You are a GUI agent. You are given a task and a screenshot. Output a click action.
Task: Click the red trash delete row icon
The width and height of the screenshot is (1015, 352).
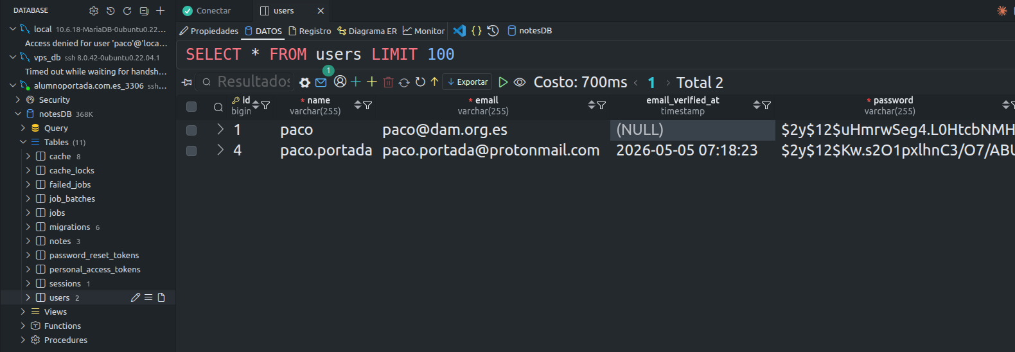click(388, 82)
